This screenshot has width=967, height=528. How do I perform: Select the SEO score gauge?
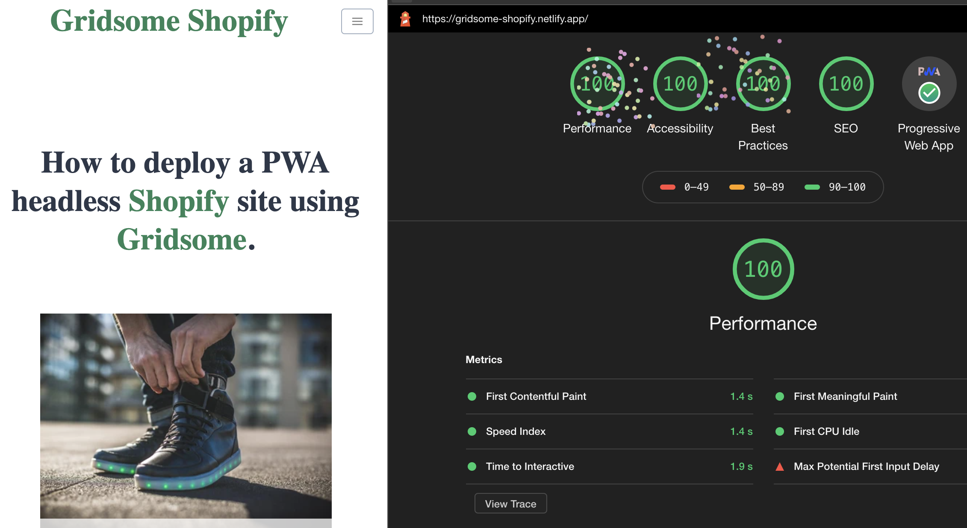846,84
